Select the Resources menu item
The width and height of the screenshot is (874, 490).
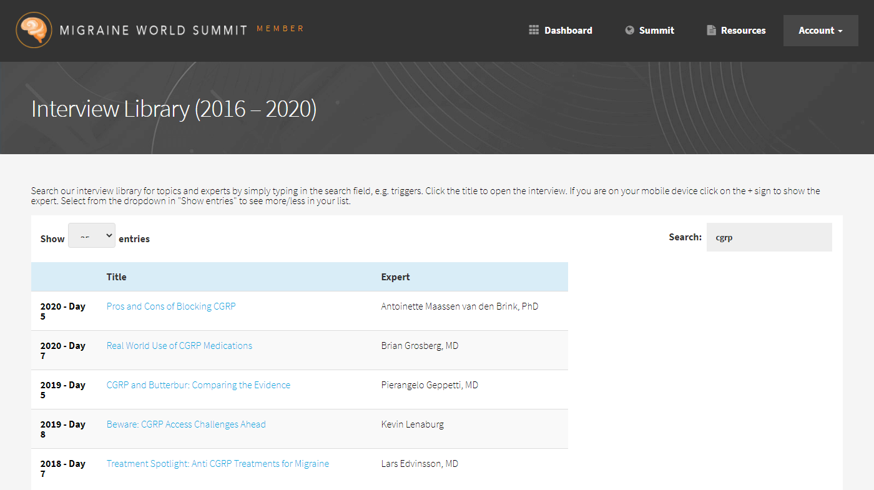[x=743, y=30]
